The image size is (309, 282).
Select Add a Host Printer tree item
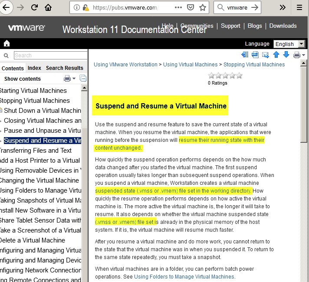click(x=40, y=161)
